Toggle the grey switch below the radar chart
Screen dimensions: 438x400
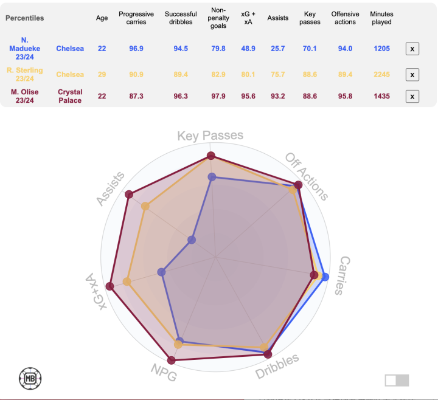[397, 380]
